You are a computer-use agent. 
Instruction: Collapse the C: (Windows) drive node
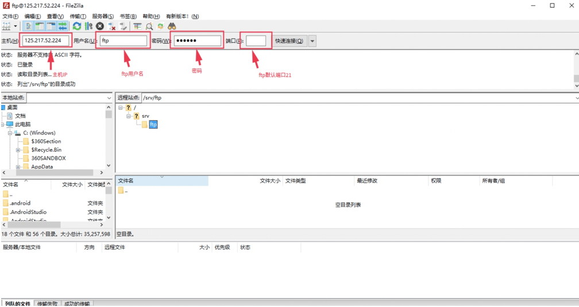tap(10, 133)
